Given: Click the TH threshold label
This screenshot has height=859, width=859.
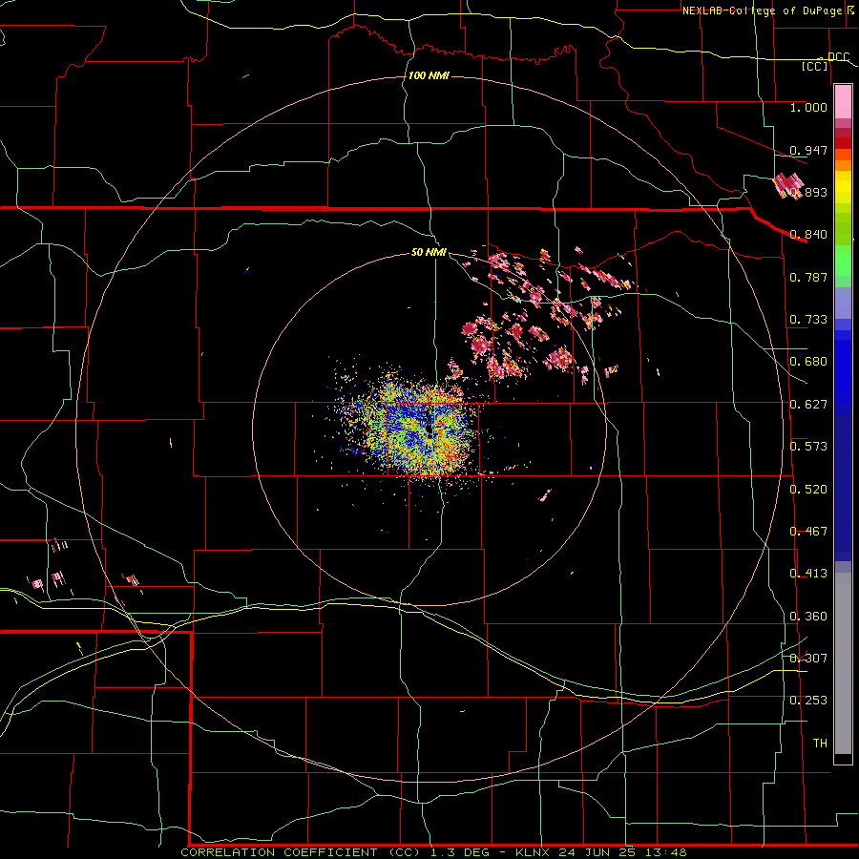Looking at the screenshot, I should coord(820,744).
